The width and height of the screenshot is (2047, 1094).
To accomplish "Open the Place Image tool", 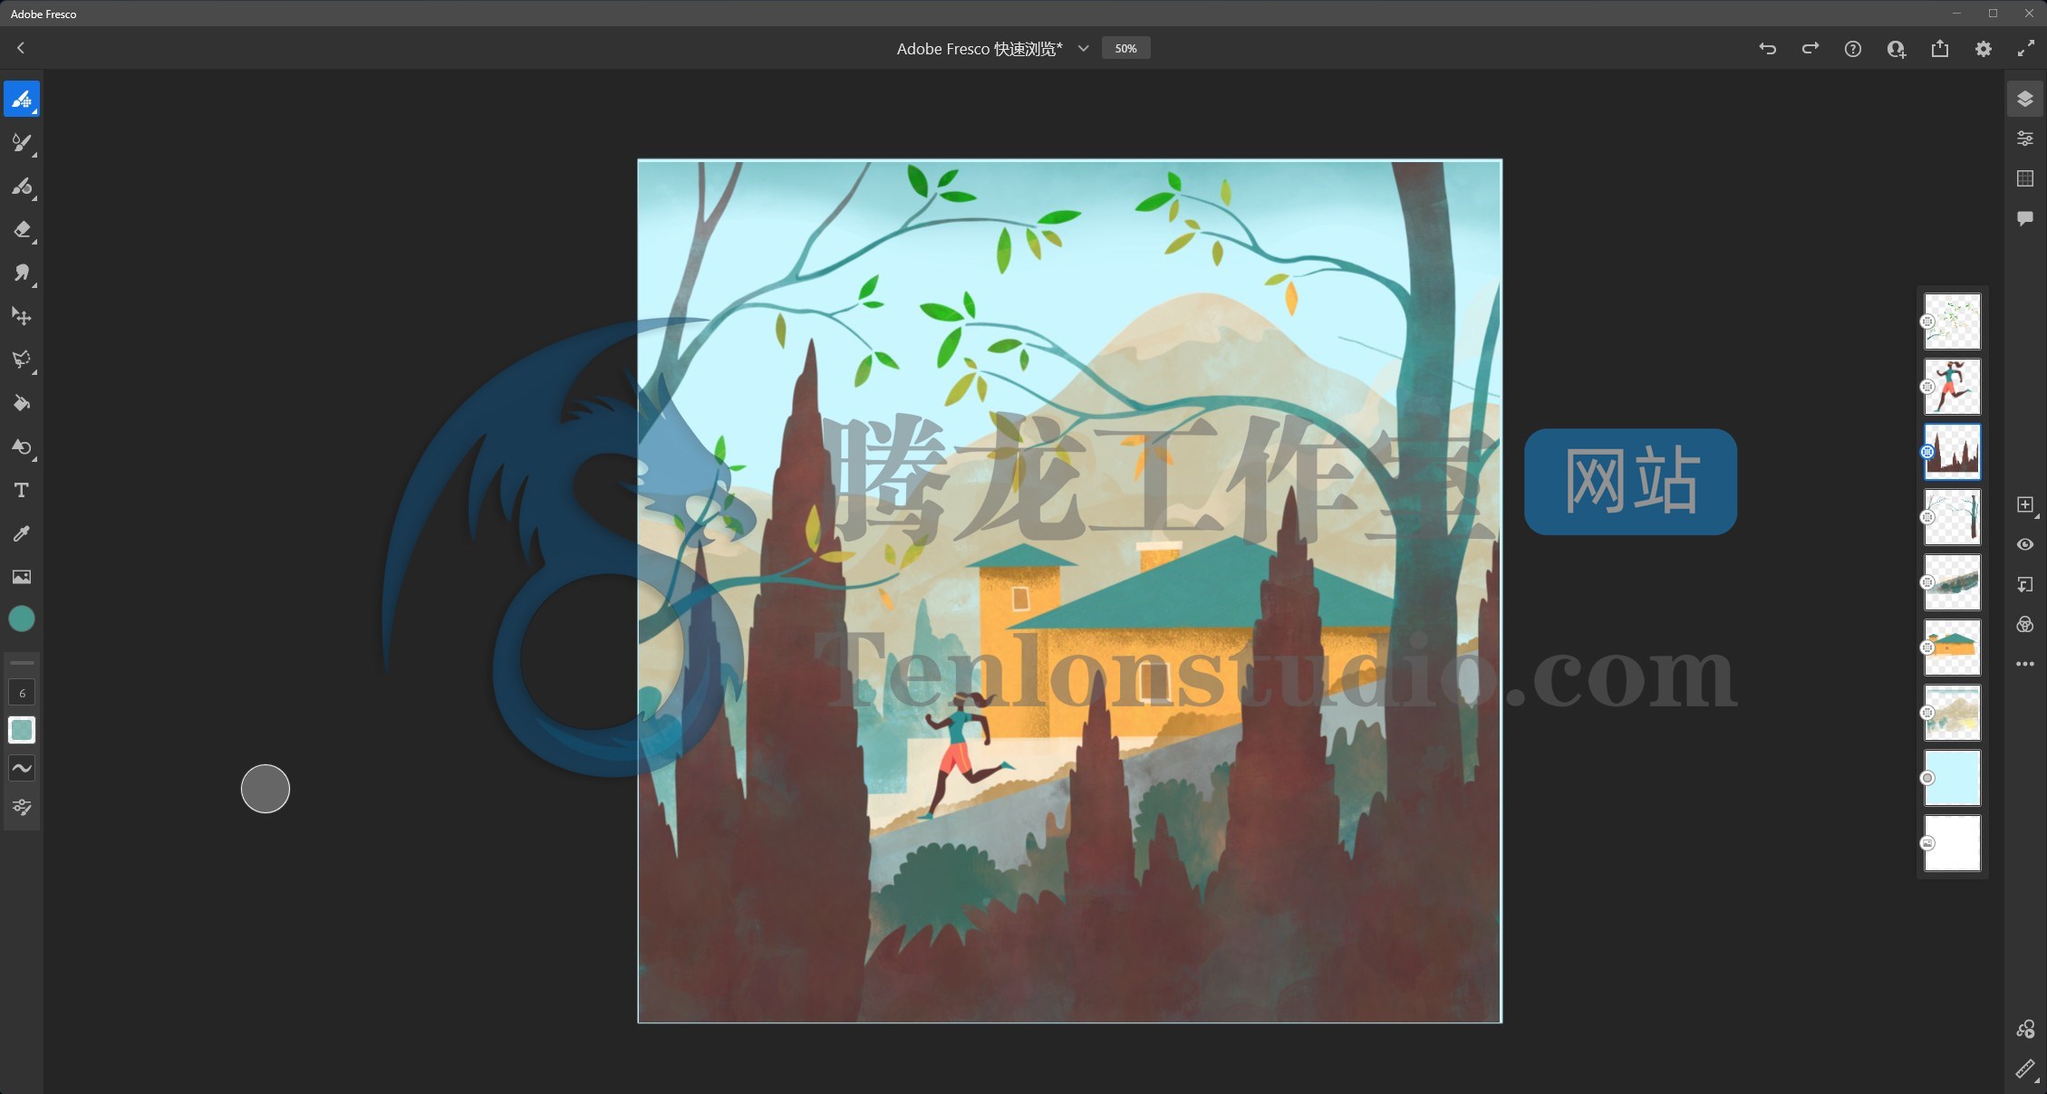I will point(22,577).
